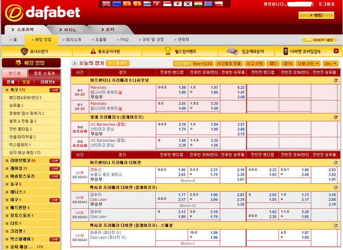Image resolution: width=343 pixels, height=250 pixels.
Task: Click the 월드컵이벤트 trophy icon
Action: pyautogui.click(x=168, y=51)
